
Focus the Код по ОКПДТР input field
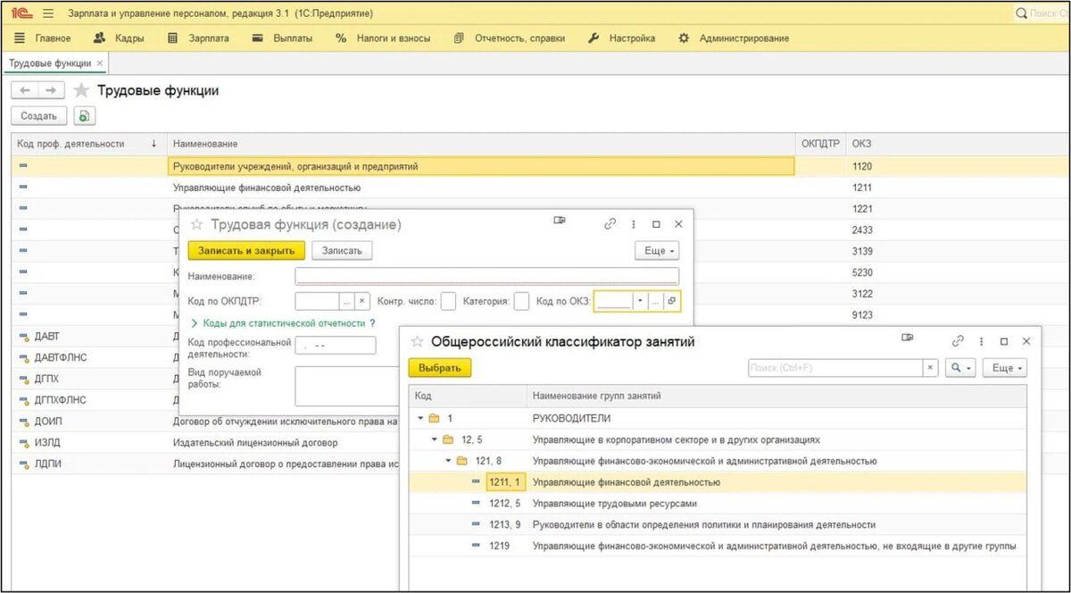tap(317, 301)
